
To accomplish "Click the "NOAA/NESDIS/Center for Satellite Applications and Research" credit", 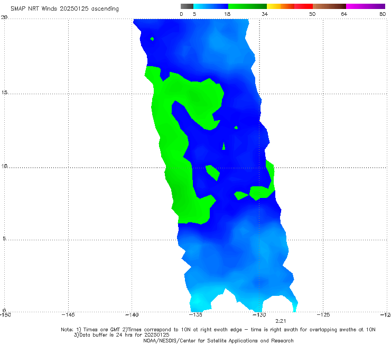I will 218,341.
